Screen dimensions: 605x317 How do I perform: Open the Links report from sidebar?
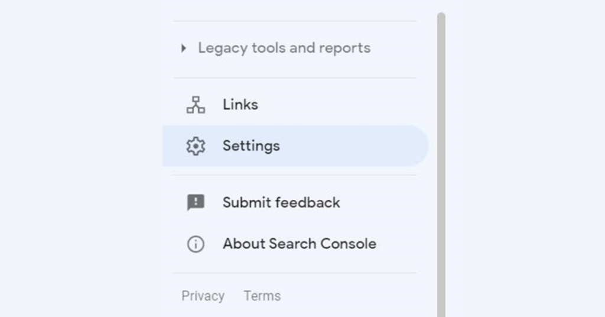[295, 105]
